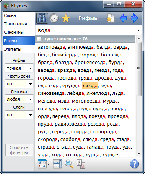
Task: Switch to the Синонимы tab
Action: pyautogui.click(x=19, y=32)
